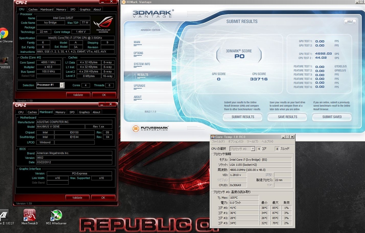Click Validate in upper CPU-Z window
The width and height of the screenshot is (365, 233).
coord(78,95)
